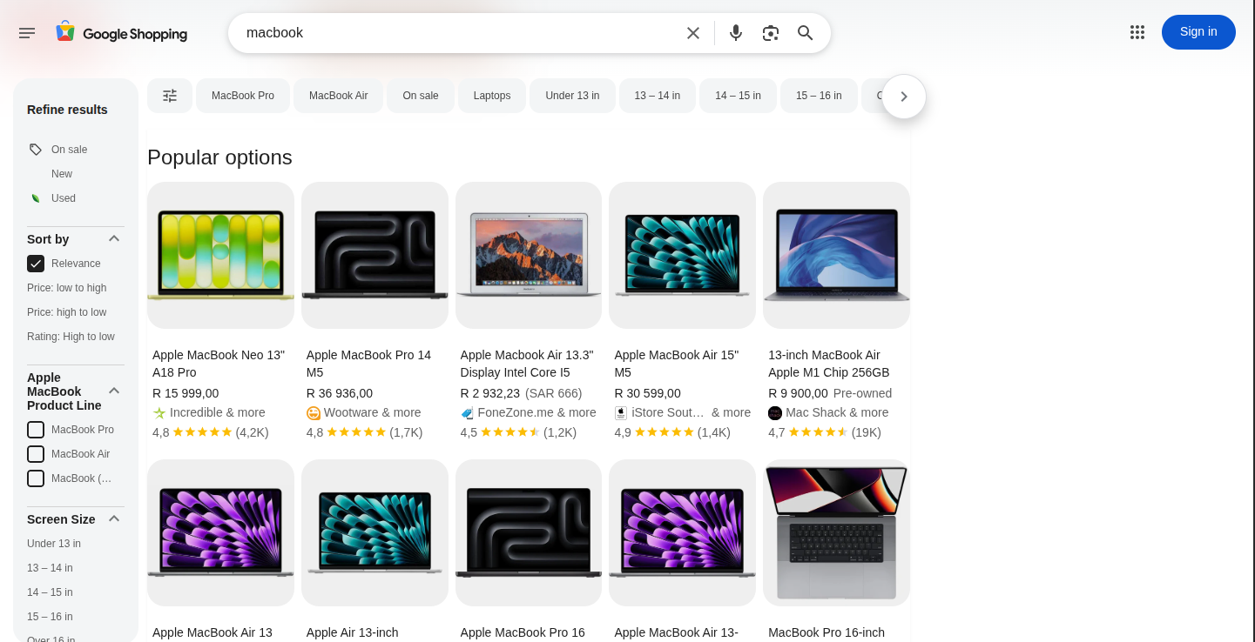This screenshot has height=642, width=1255.
Task: Click price R 9 900,00
Action: coord(798,393)
